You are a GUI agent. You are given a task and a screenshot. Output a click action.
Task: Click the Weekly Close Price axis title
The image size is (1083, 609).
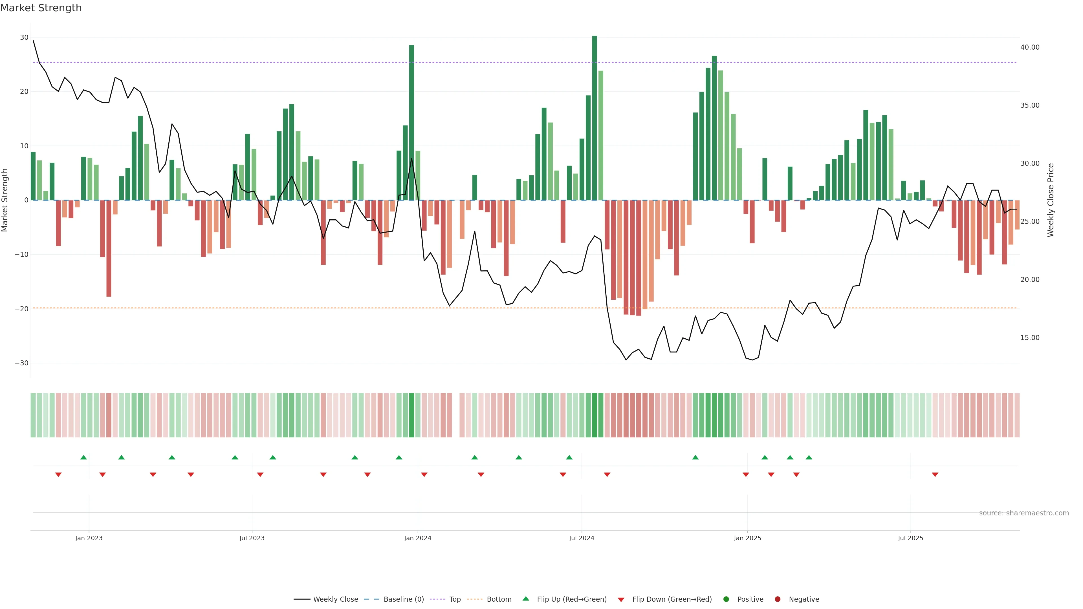[x=1051, y=200]
